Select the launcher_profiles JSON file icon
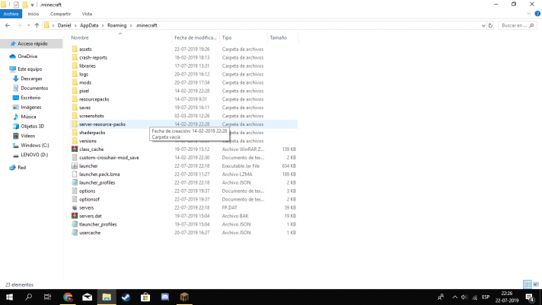Image resolution: width=542 pixels, height=305 pixels. click(75, 182)
